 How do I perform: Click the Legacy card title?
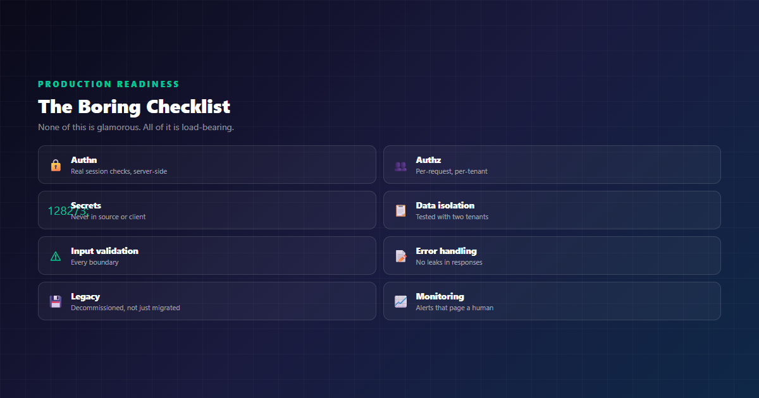85,296
